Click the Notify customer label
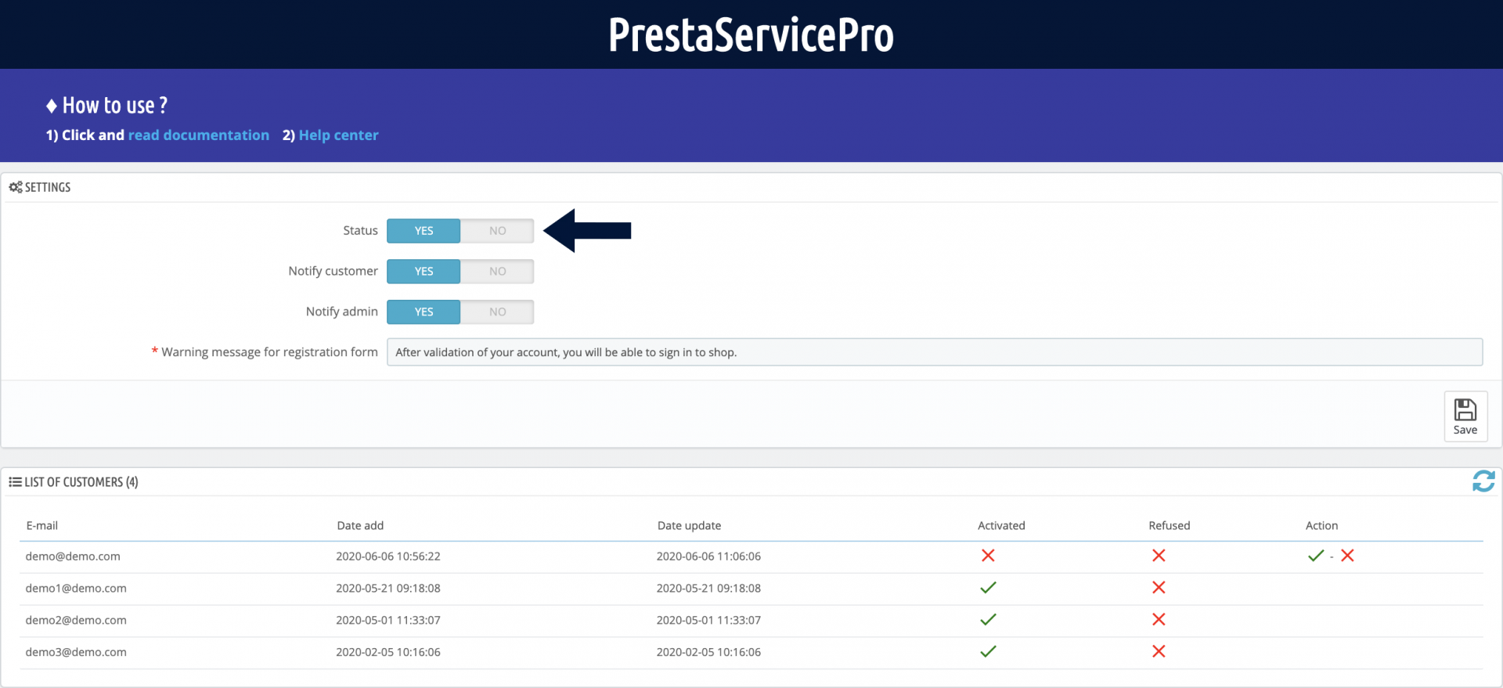Screen dimensions: 1503x688 (x=333, y=272)
